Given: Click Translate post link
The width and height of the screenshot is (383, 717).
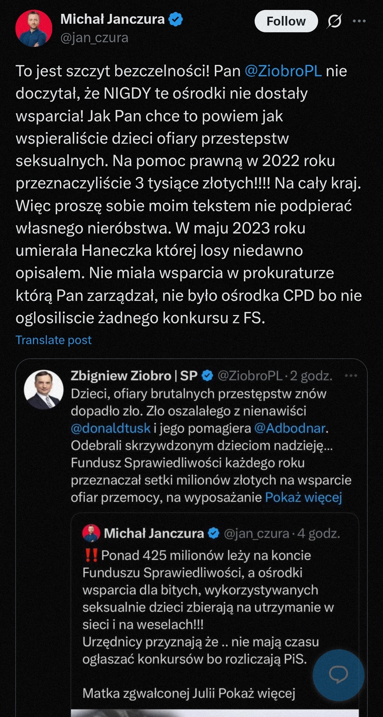Looking at the screenshot, I should tap(54, 340).
